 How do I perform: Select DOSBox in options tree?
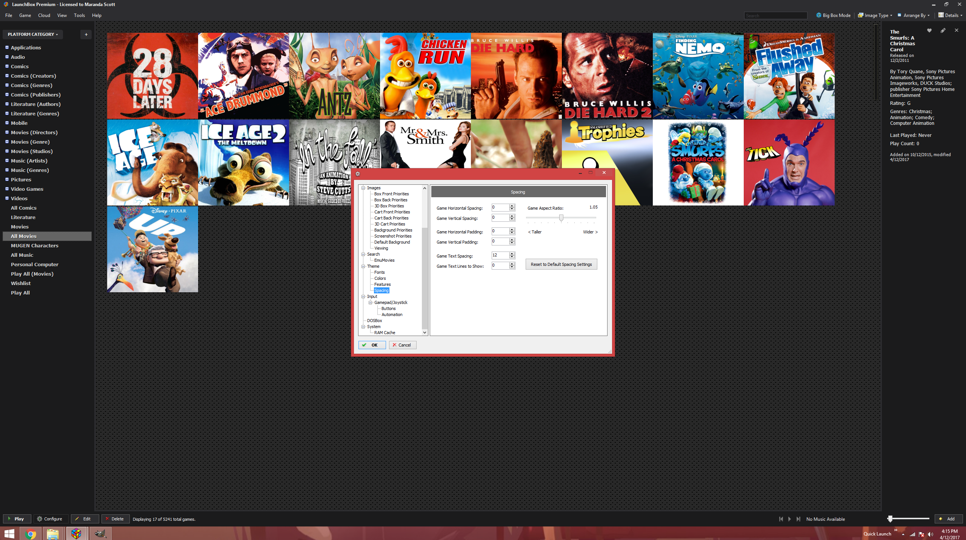pos(374,321)
